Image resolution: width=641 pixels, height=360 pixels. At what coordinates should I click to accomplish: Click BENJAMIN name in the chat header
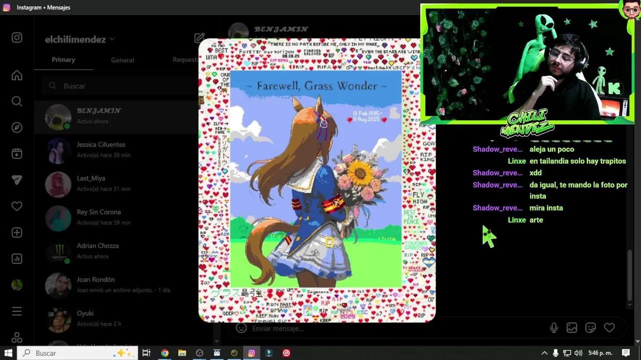pyautogui.click(x=281, y=29)
